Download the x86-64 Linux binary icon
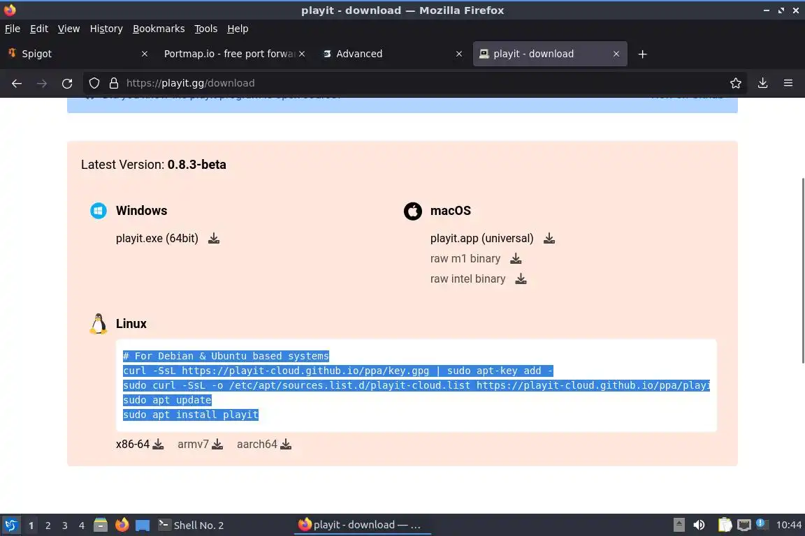This screenshot has width=805, height=536. pos(158,444)
